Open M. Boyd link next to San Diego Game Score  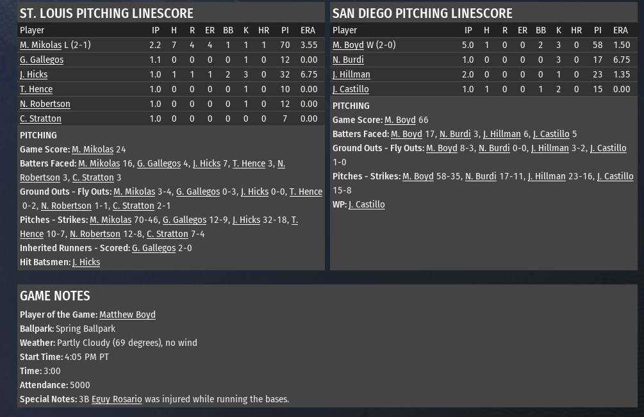pyautogui.click(x=400, y=120)
